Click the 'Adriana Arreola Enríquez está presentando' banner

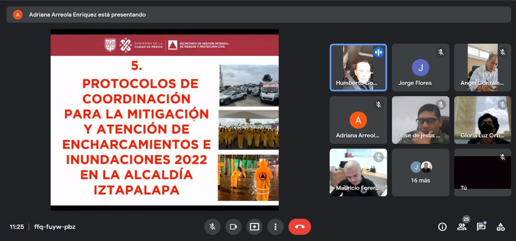(259, 15)
